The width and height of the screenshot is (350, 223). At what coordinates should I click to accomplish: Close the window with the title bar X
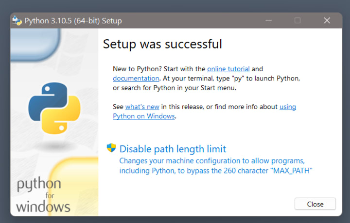[327, 21]
